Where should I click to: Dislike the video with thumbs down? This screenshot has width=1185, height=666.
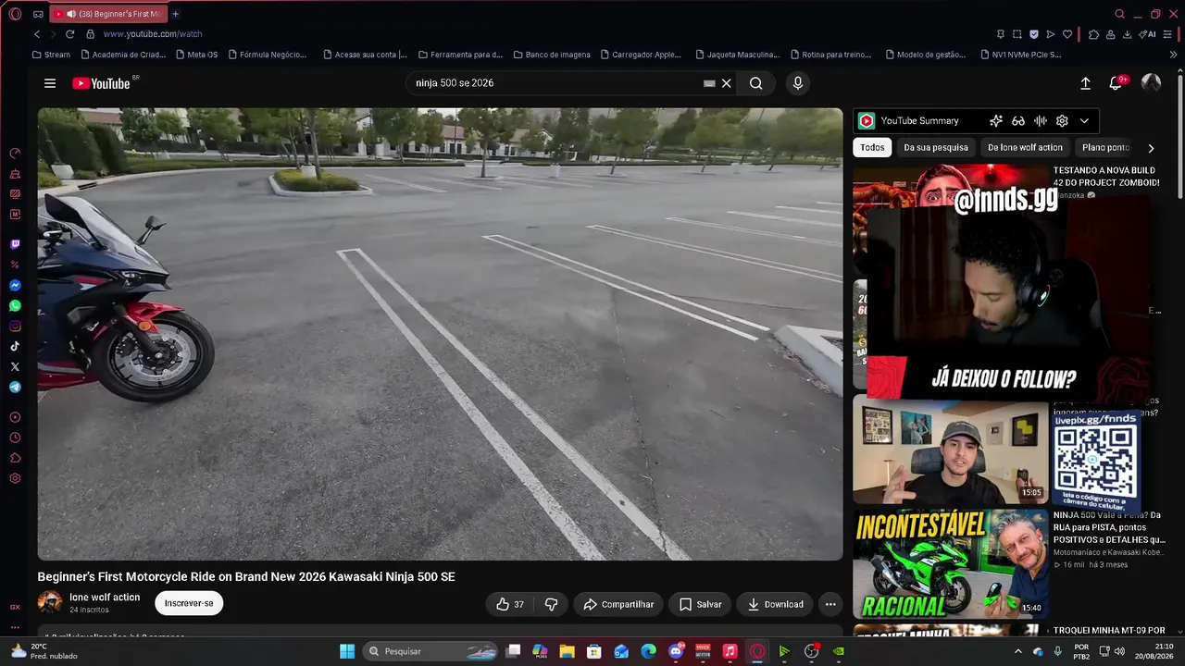(x=551, y=604)
